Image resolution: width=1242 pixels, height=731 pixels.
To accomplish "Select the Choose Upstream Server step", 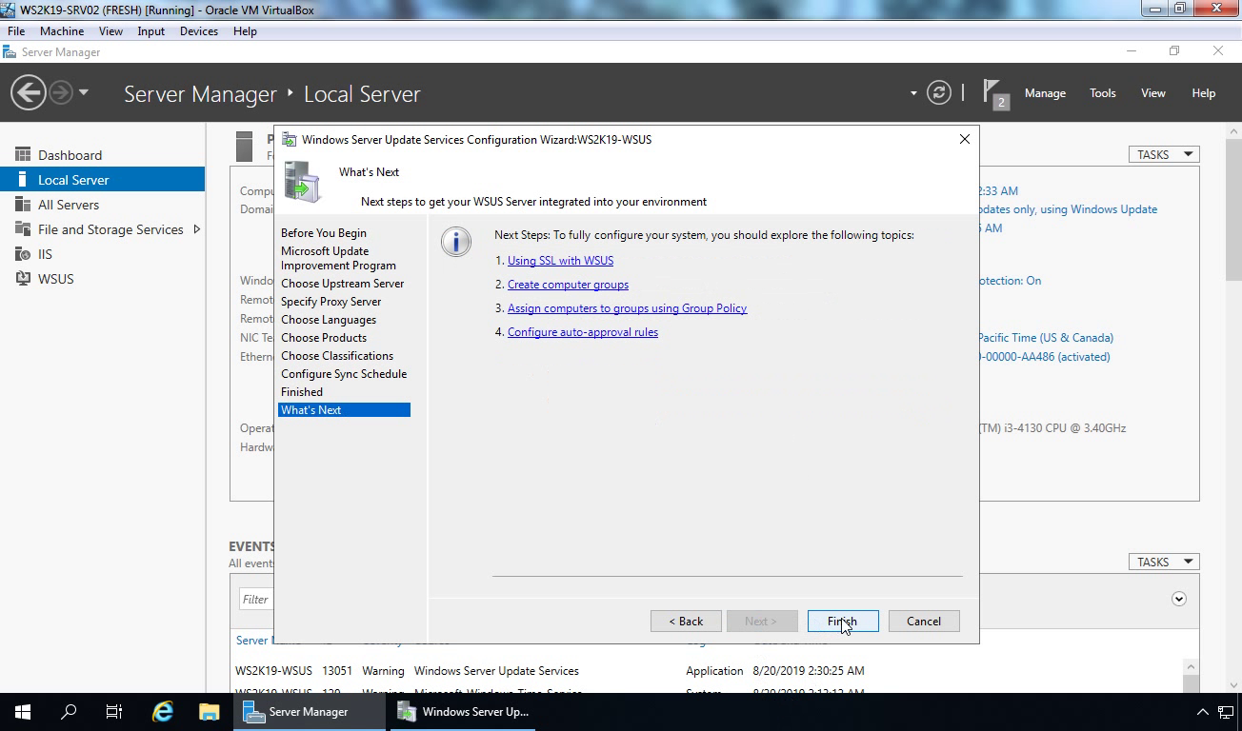I will pyautogui.click(x=342, y=284).
